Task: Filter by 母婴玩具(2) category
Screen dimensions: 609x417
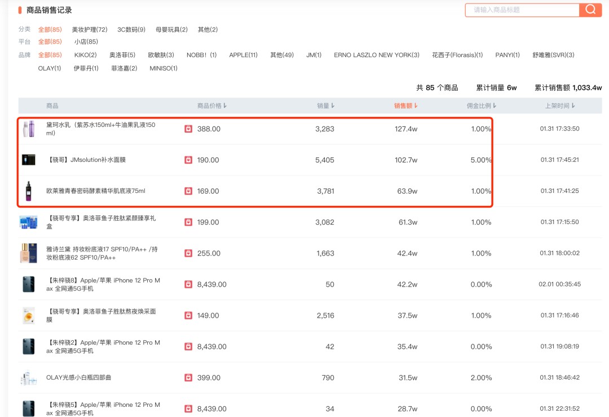Action: pos(171,29)
